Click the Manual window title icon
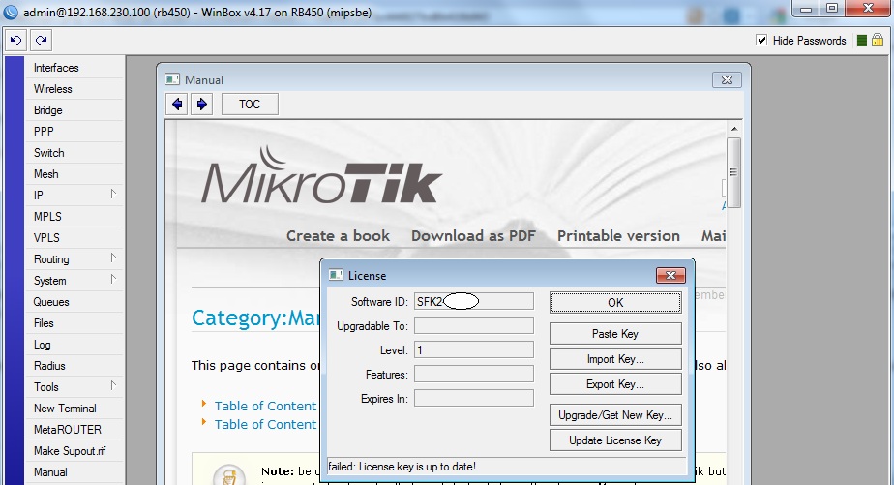The image size is (894, 485). click(172, 79)
